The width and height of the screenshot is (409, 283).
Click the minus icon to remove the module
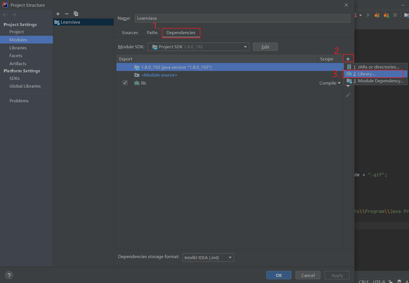click(x=67, y=14)
